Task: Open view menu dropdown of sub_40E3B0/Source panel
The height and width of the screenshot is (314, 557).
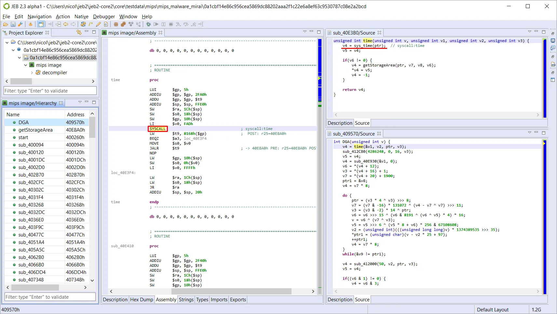Action: click(x=530, y=32)
